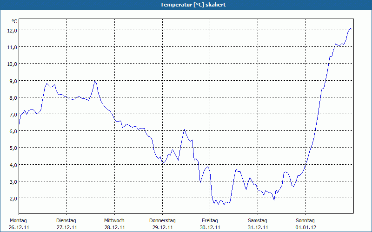372x232 pixels.
Task: Click the 12,0 y-axis value
Action: click(12, 30)
